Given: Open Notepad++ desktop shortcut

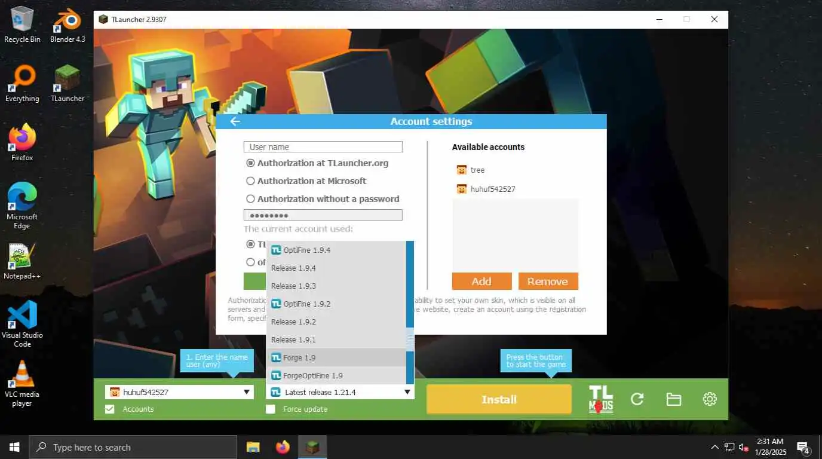Looking at the screenshot, I should (23, 262).
